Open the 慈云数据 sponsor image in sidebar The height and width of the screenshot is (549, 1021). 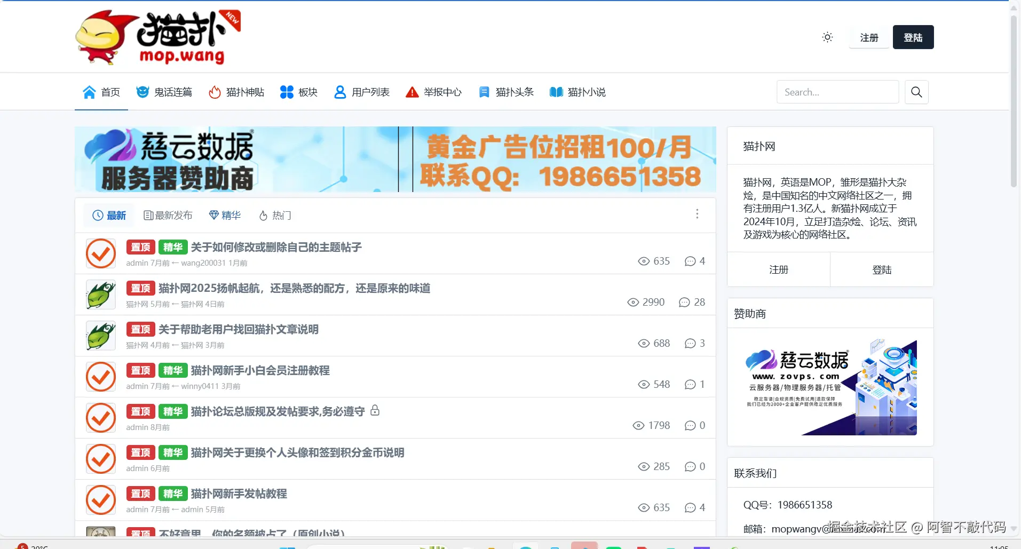(830, 387)
